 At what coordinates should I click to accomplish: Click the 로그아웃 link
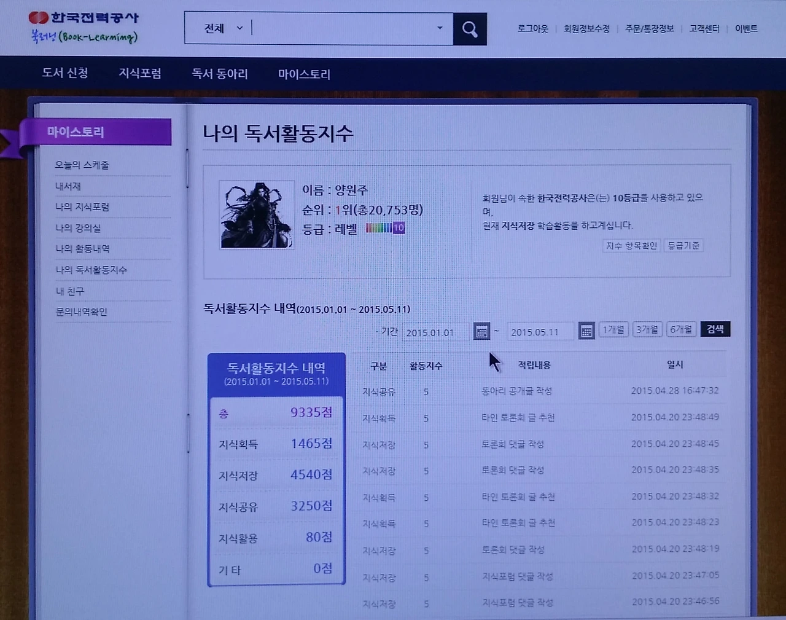point(532,29)
